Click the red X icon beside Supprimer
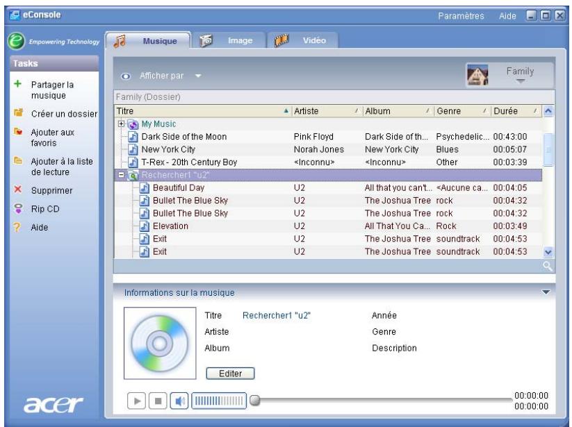The image size is (572, 427). click(17, 190)
